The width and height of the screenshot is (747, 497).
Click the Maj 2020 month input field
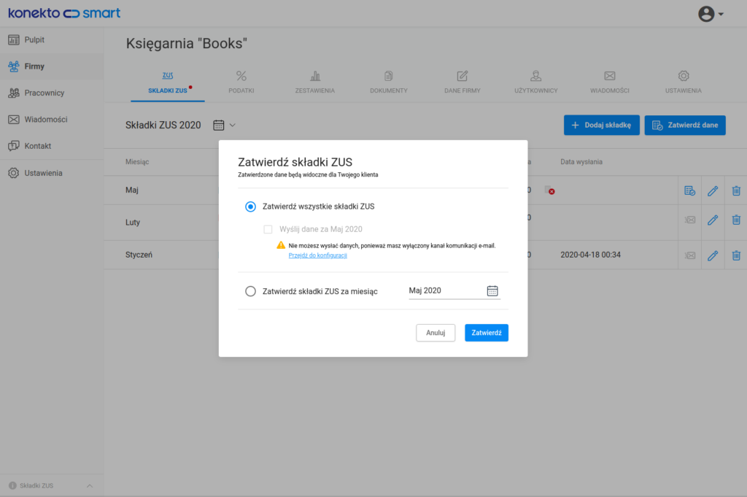[454, 290]
